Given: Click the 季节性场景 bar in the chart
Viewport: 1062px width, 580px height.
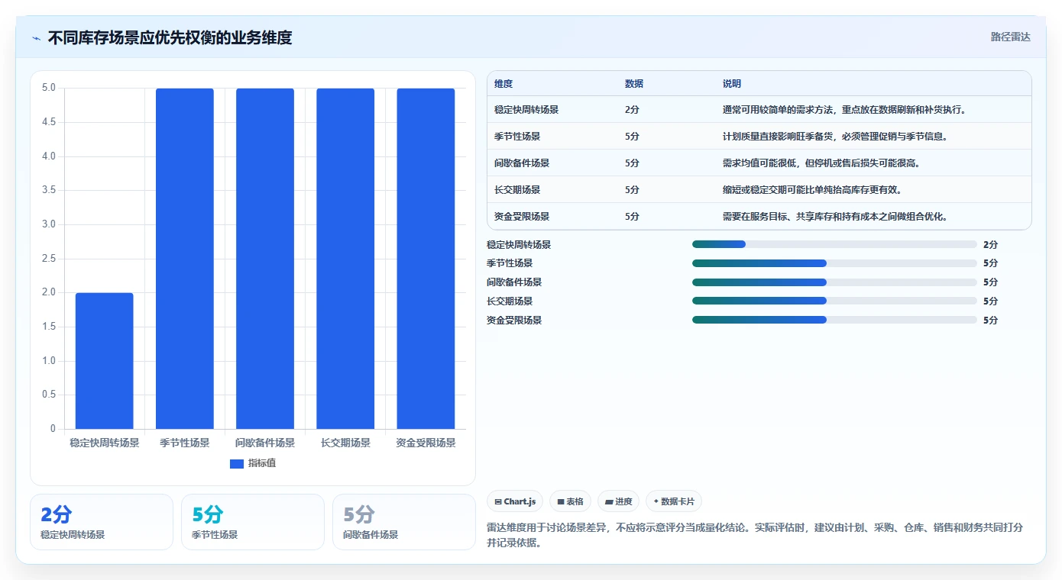Looking at the screenshot, I should click(185, 258).
